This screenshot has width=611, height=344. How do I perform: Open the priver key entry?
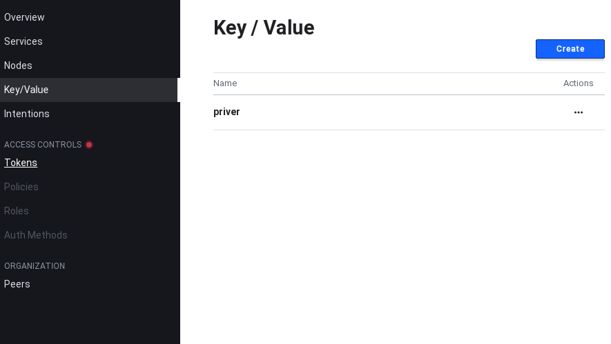226,112
